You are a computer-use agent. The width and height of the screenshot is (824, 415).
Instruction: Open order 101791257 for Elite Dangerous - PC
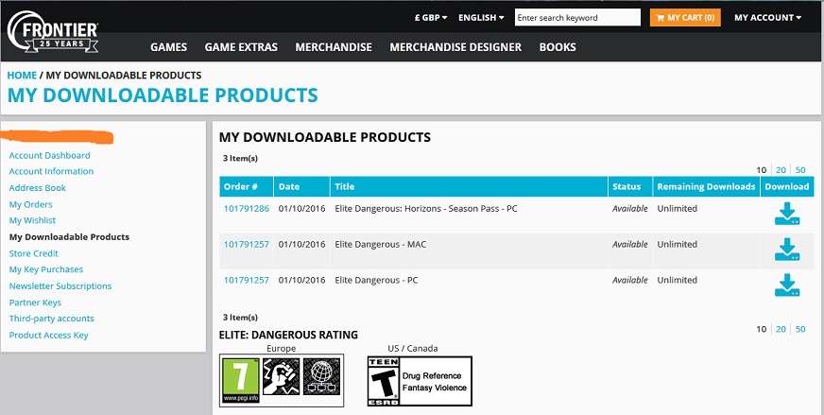point(247,280)
